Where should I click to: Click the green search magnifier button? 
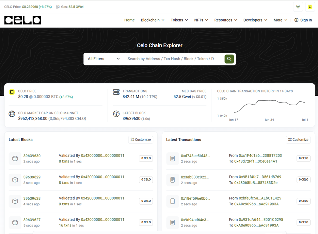click(x=229, y=59)
